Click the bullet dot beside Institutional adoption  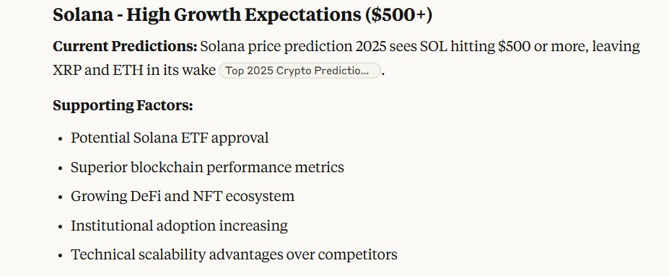coord(61,226)
